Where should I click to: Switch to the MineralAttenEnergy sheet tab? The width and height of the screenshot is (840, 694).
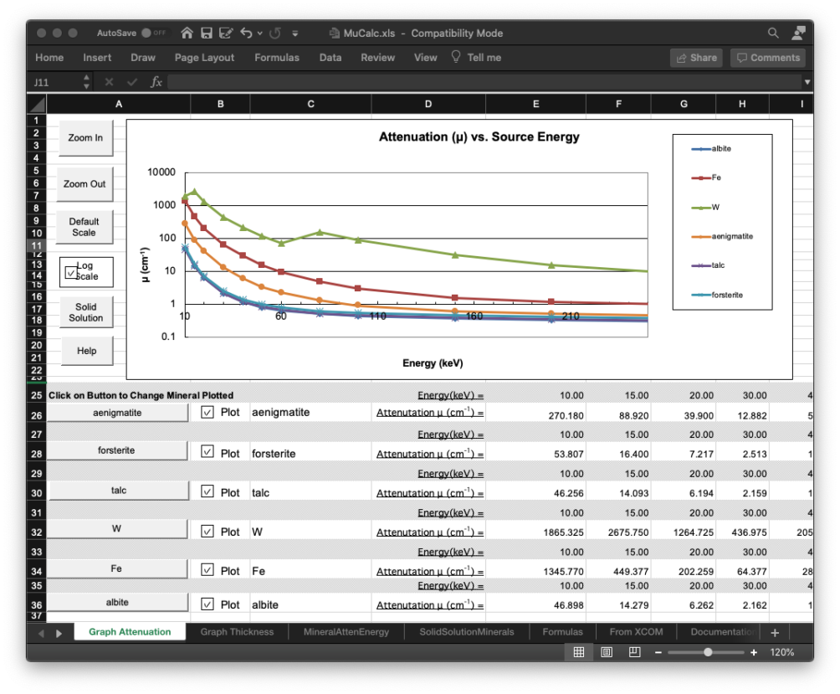[x=346, y=632]
